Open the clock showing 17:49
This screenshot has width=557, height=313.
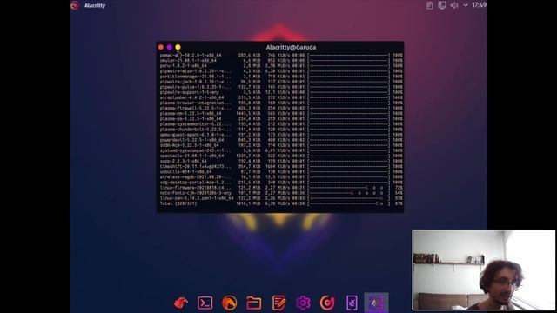tap(480, 5)
